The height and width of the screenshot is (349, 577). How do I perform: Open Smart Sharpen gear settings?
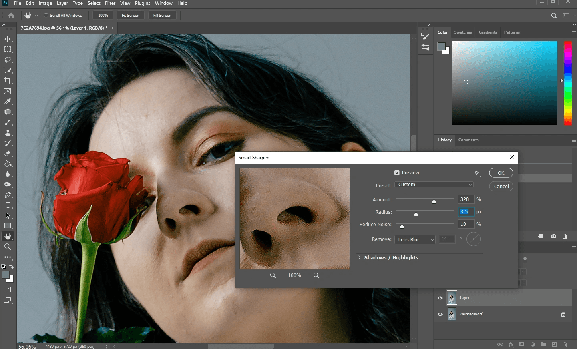pyautogui.click(x=477, y=173)
